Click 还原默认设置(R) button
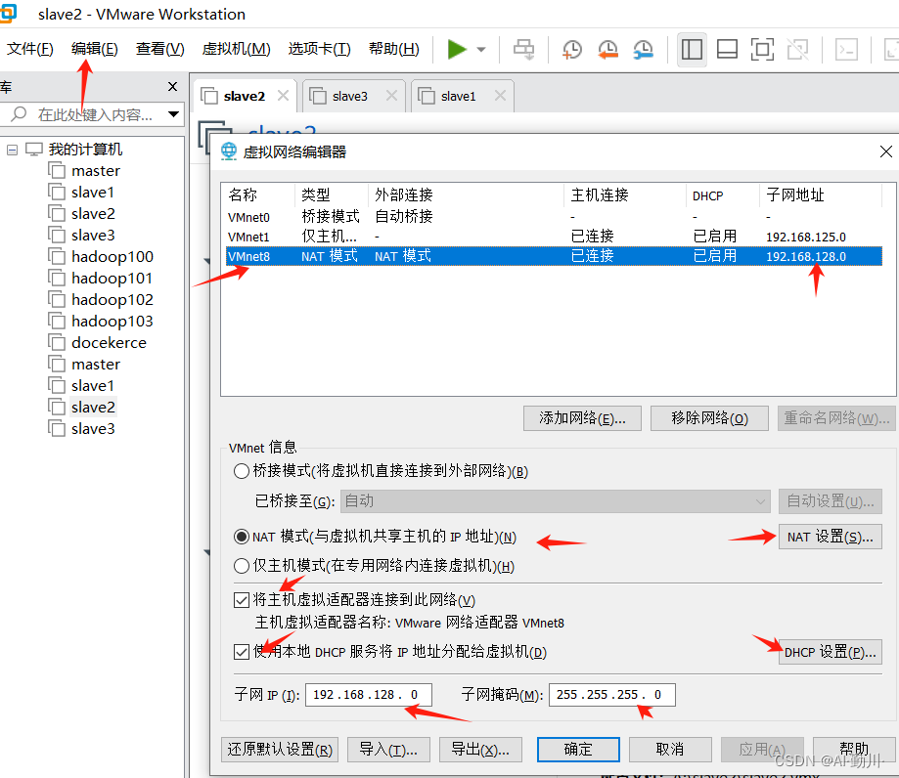Viewport: 899px width, 778px height. [x=280, y=750]
